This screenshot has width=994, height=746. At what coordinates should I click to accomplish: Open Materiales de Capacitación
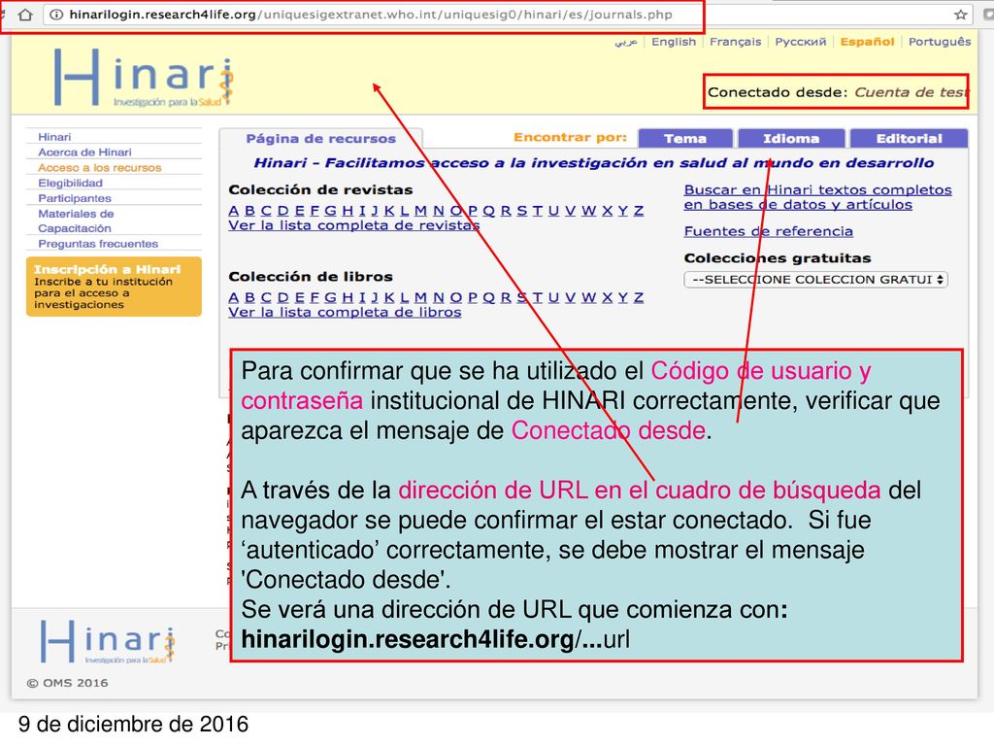[76, 220]
